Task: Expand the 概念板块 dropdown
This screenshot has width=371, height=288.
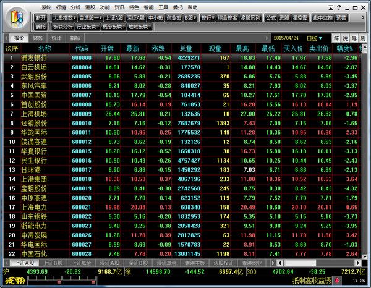Action: 113,27
